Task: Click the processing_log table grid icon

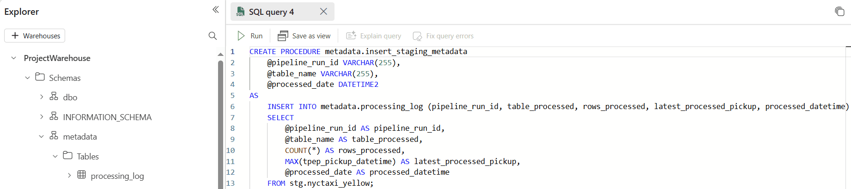Action: coord(82,175)
